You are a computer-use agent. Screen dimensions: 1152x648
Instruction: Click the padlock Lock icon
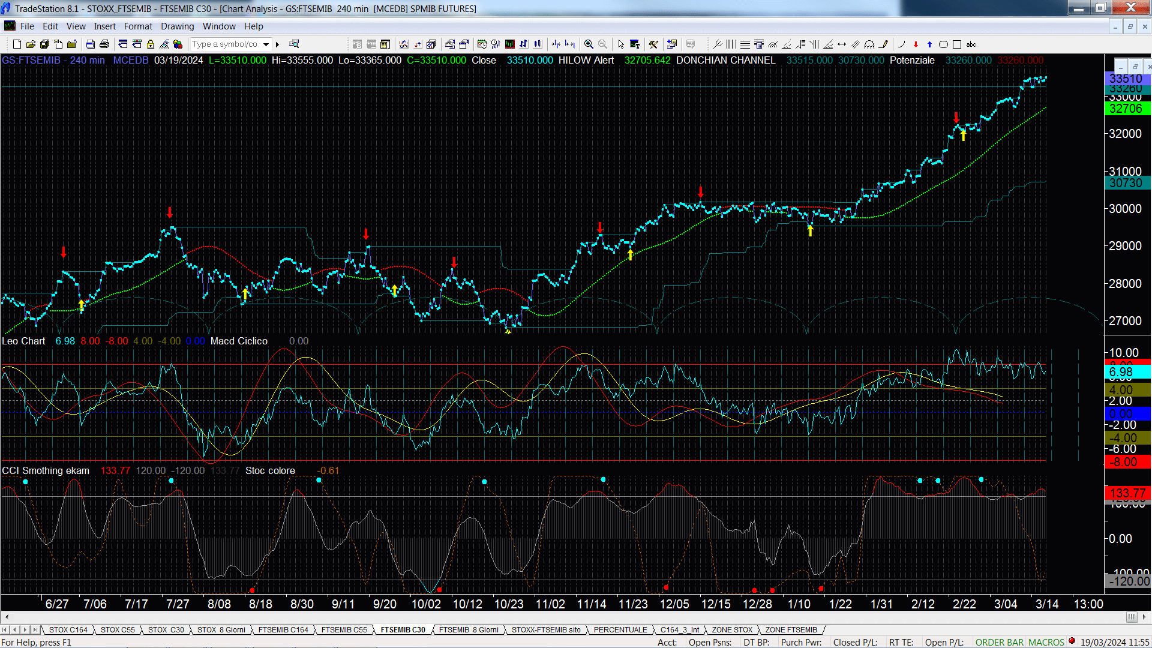(150, 44)
